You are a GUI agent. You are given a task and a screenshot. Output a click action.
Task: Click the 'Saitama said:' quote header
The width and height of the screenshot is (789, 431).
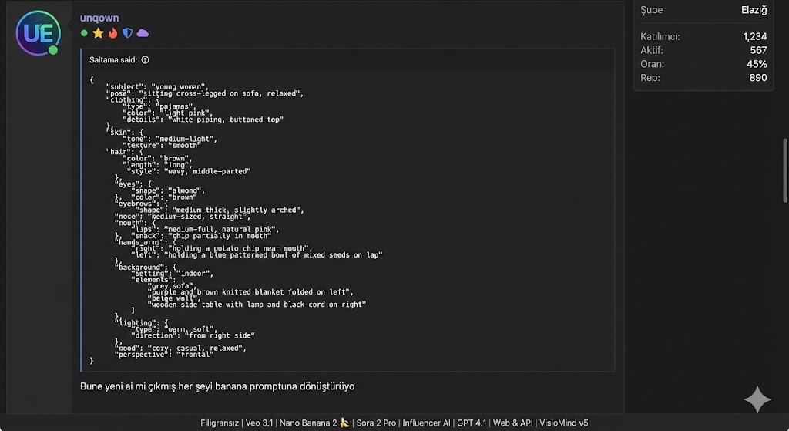(113, 60)
